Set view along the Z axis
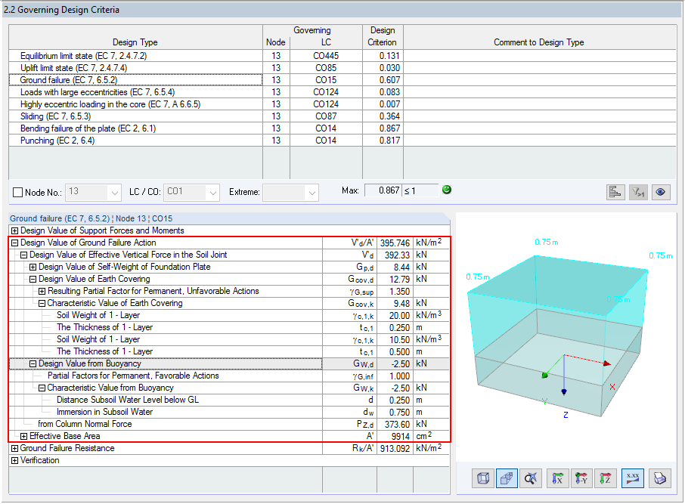Image resolution: width=685 pixels, height=504 pixels. click(x=606, y=478)
